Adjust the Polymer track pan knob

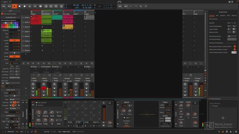tap(33, 84)
